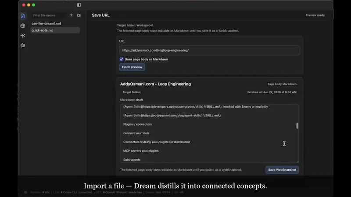The image size is (351, 197).
Task: Click 'Preview ready' status text
Action: (x=315, y=15)
